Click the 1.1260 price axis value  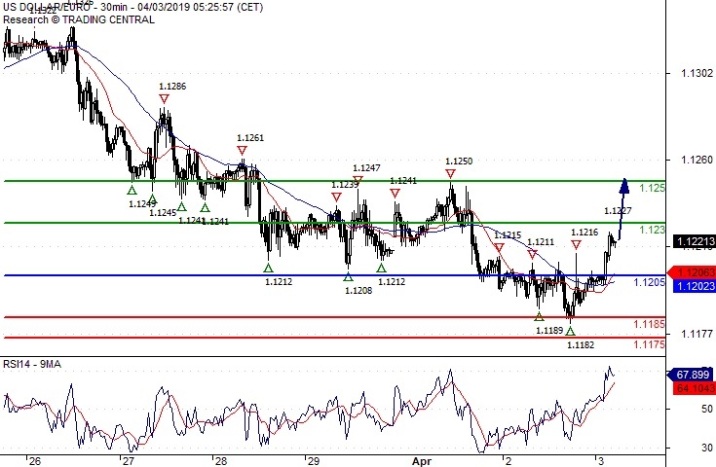[697, 160]
